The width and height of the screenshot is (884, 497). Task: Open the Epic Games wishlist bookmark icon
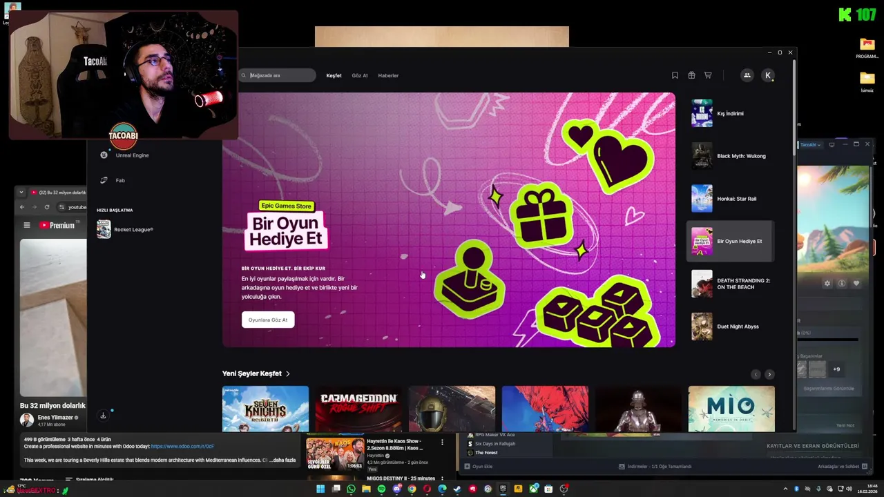pos(675,75)
